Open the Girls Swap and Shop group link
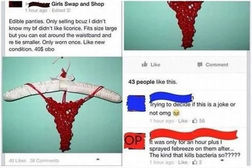 point(78,4)
